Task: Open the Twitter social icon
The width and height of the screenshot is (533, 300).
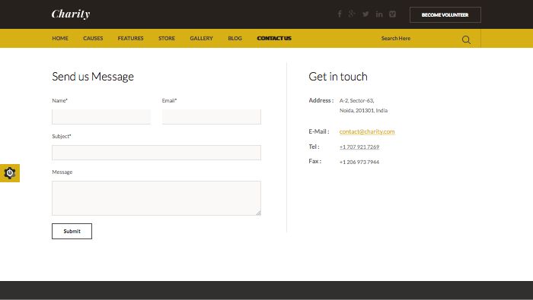Action: 365,14
